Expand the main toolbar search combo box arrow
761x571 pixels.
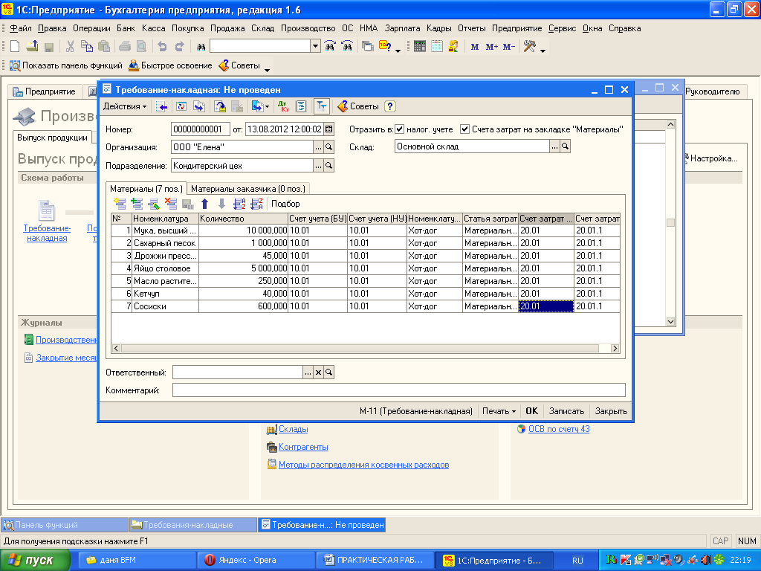(315, 46)
